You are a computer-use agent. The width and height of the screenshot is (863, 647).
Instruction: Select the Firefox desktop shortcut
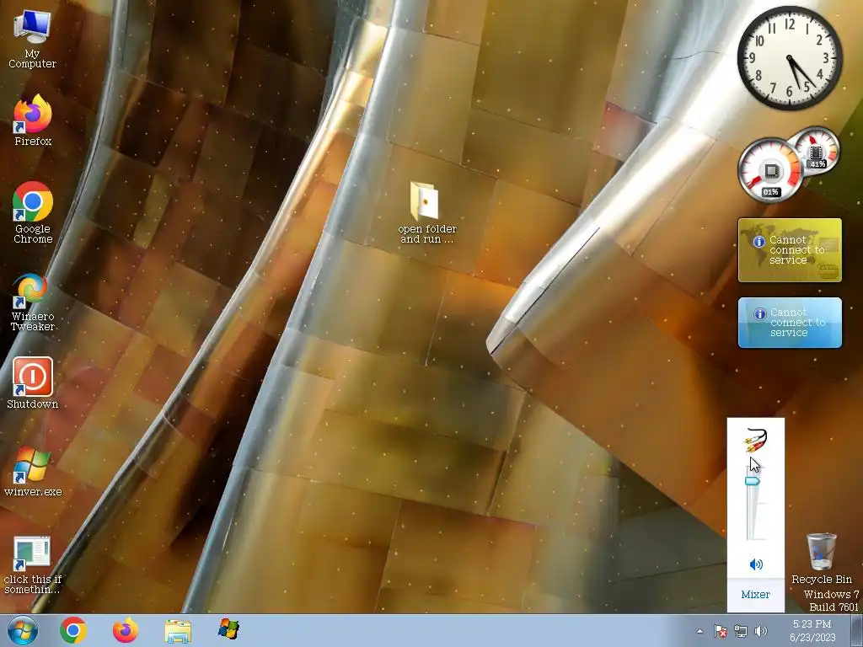[x=33, y=120]
